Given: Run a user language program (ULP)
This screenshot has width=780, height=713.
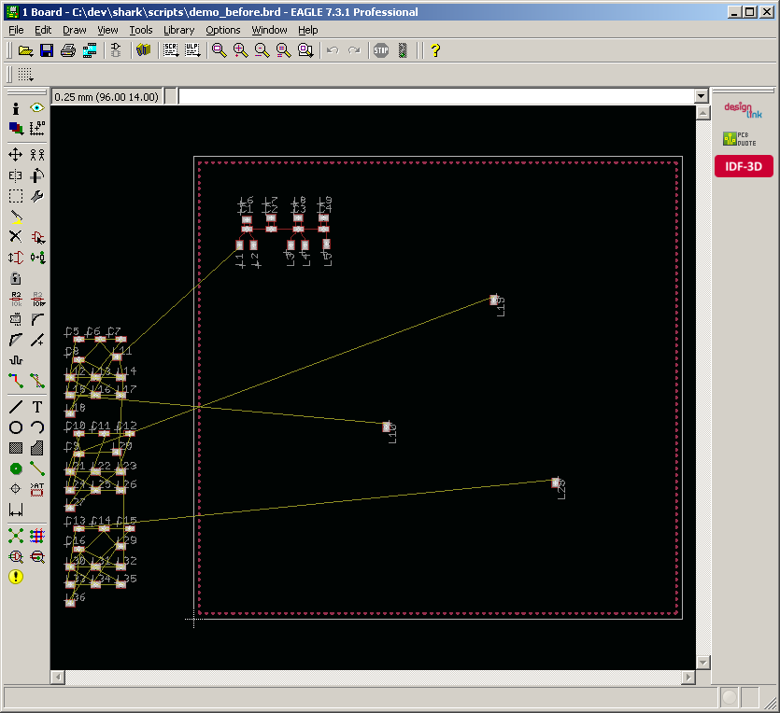Looking at the screenshot, I should 192,50.
